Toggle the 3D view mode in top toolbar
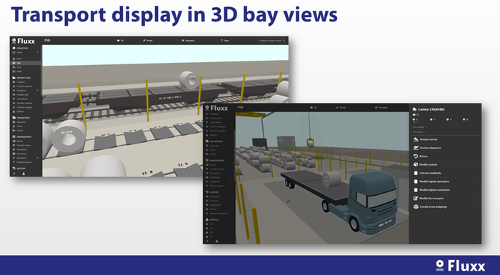The width and height of the screenshot is (500, 275). [x=120, y=41]
